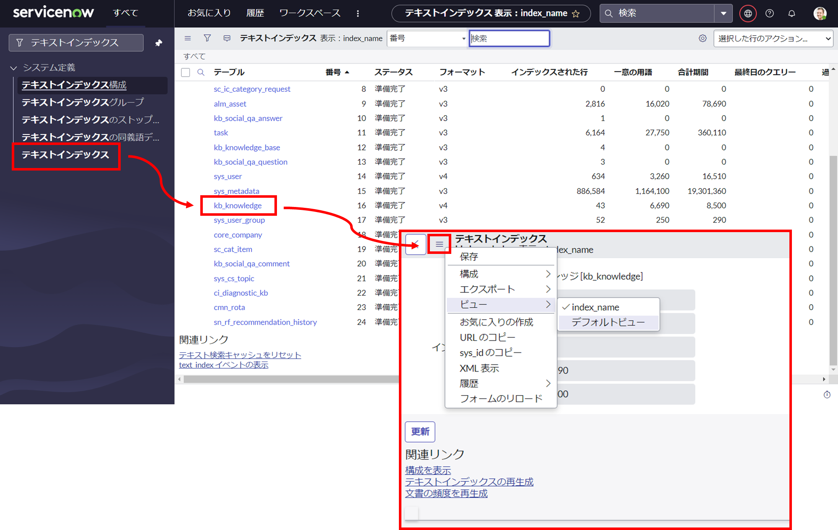Click the user avatar in top right
The height and width of the screenshot is (530, 838).
pos(820,13)
